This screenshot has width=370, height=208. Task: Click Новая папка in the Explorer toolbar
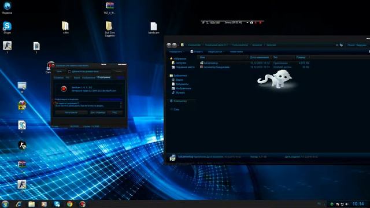coord(236,51)
